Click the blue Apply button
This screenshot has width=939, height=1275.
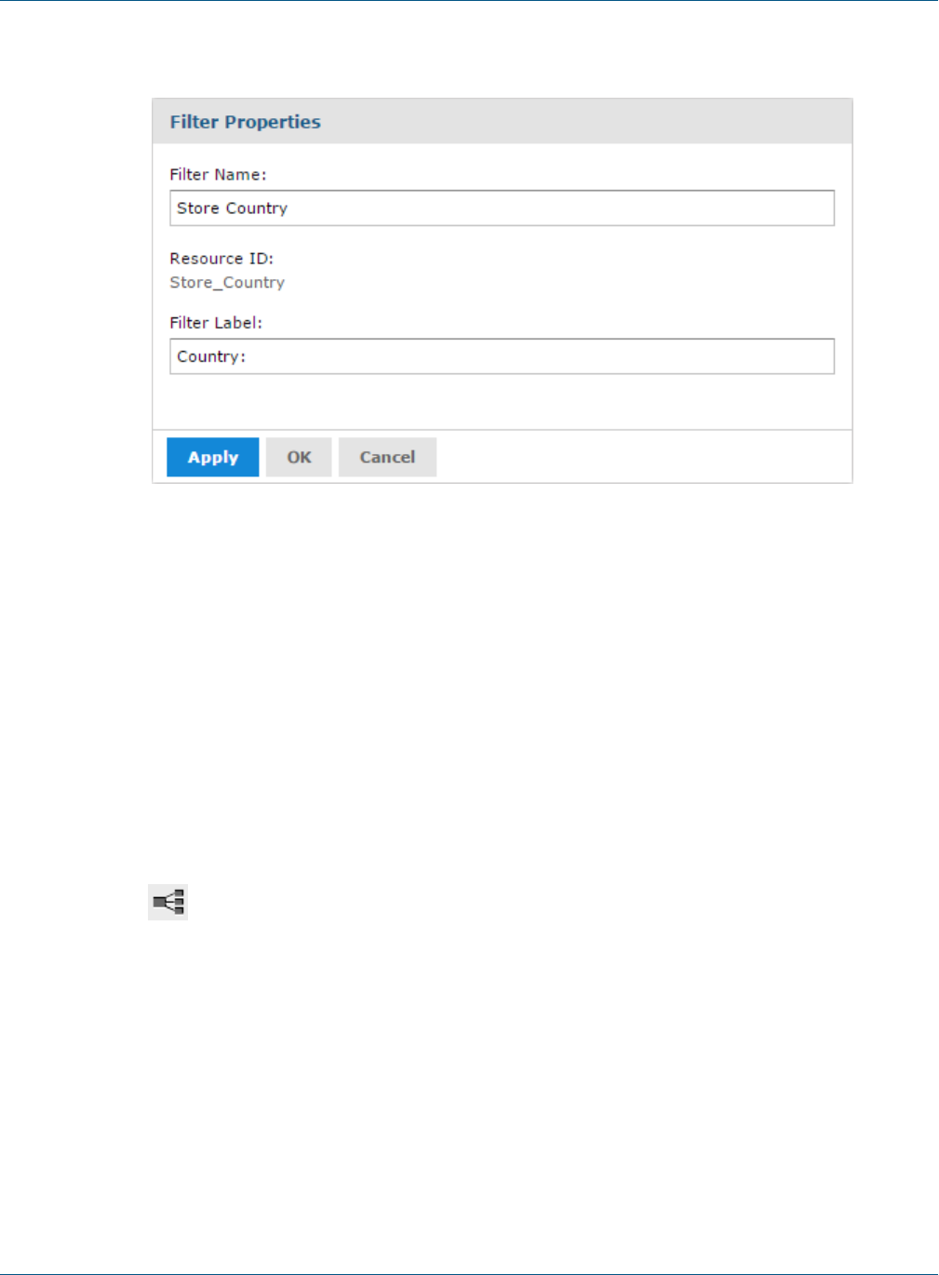coord(212,457)
